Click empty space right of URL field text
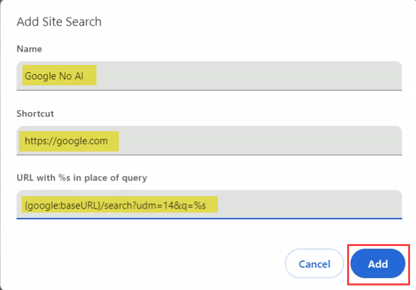 pyautogui.click(x=308, y=205)
